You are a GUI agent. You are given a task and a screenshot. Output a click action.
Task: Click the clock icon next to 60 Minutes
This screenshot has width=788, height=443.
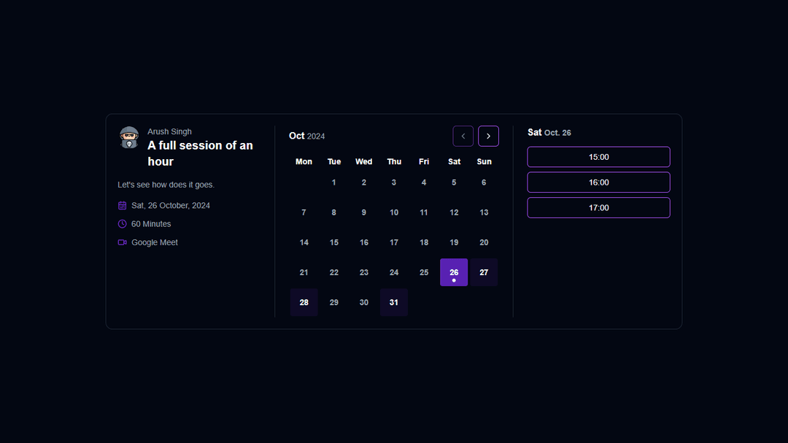(123, 224)
